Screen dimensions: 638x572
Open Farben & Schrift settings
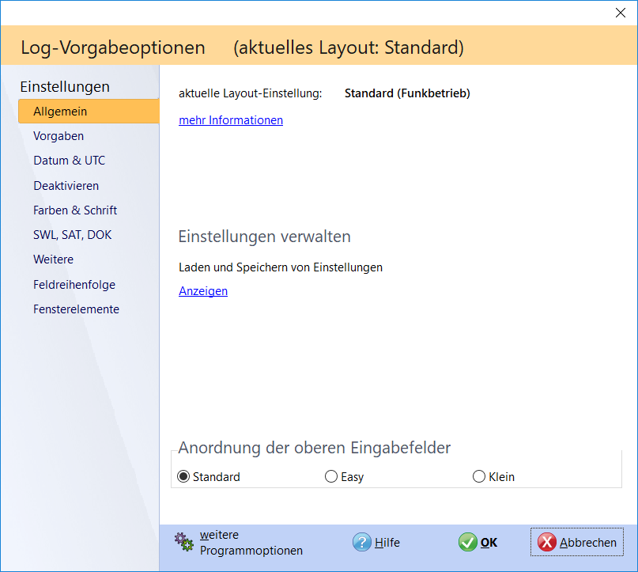tap(75, 210)
